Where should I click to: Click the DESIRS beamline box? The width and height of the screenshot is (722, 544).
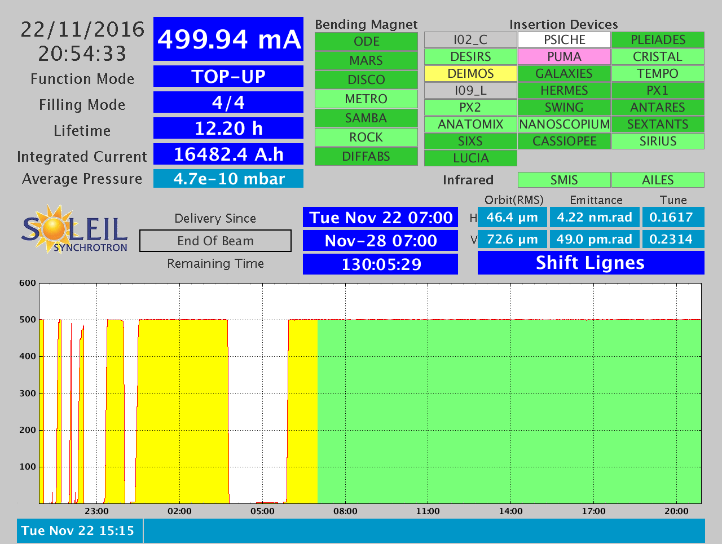(470, 57)
